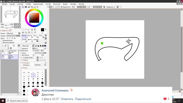
Task: Open the Windows Start menu
Action: click(x=3, y=101)
